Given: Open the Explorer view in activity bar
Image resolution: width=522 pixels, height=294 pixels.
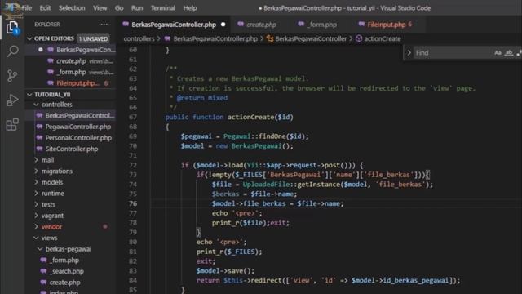Looking at the screenshot, I should [12, 27].
